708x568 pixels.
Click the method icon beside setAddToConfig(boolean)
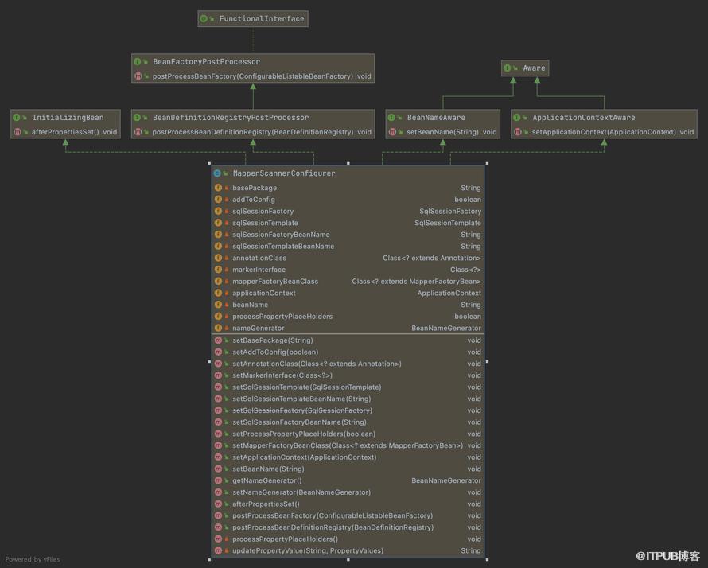point(218,352)
